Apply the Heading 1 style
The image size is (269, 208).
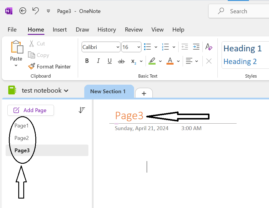click(x=242, y=48)
